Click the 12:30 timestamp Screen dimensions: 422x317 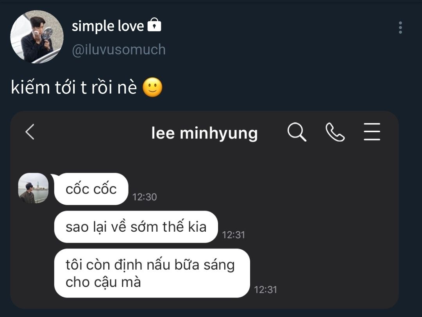pyautogui.click(x=145, y=197)
